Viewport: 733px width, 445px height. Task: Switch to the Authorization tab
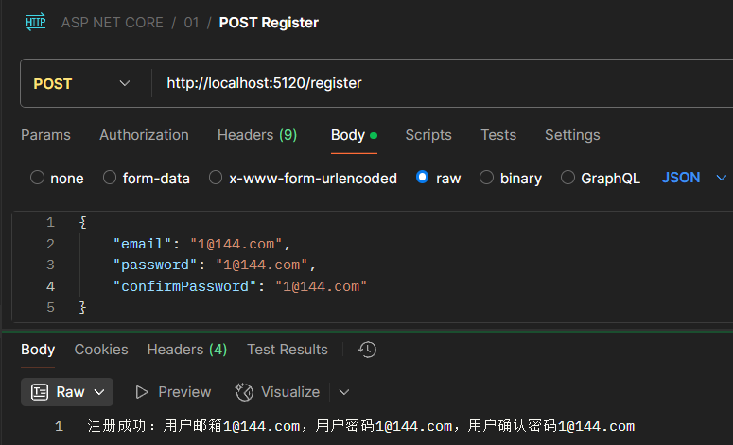(x=144, y=135)
